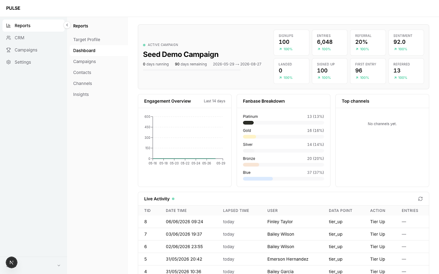Click the 03/06/2026 19:37 date cell
The image size is (439, 274).
pos(184,234)
